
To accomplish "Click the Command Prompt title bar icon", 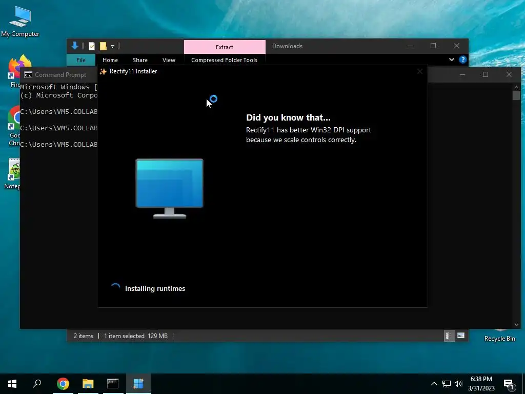I will pos(28,75).
